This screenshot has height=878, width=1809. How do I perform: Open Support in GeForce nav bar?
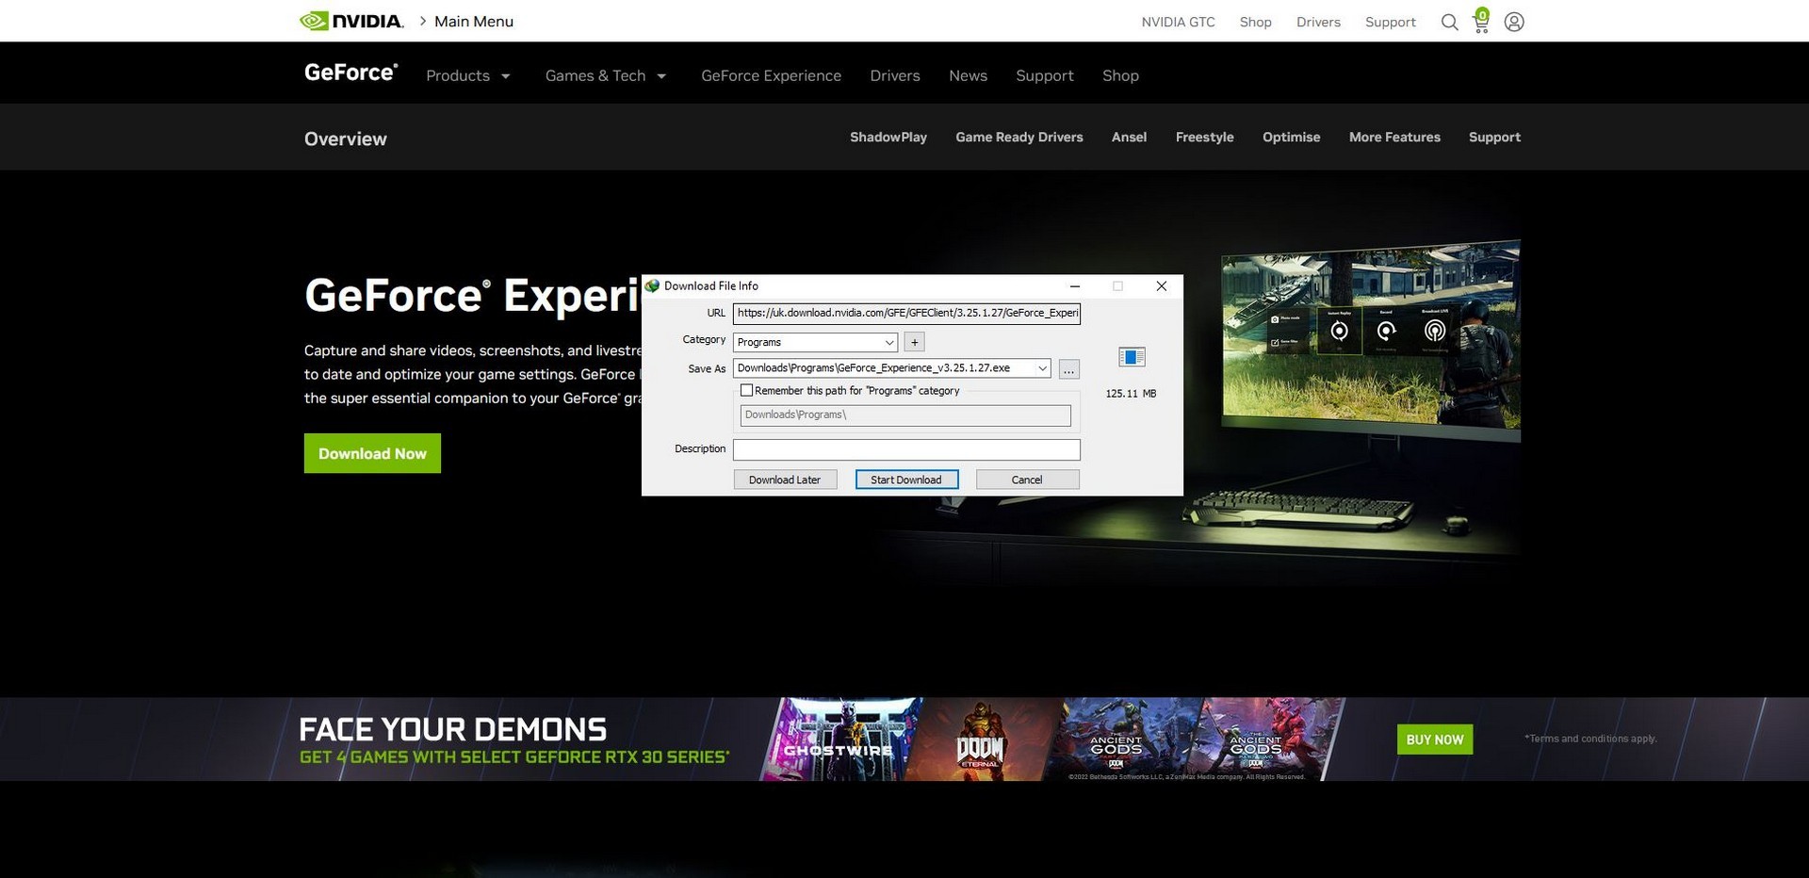coord(1044,75)
